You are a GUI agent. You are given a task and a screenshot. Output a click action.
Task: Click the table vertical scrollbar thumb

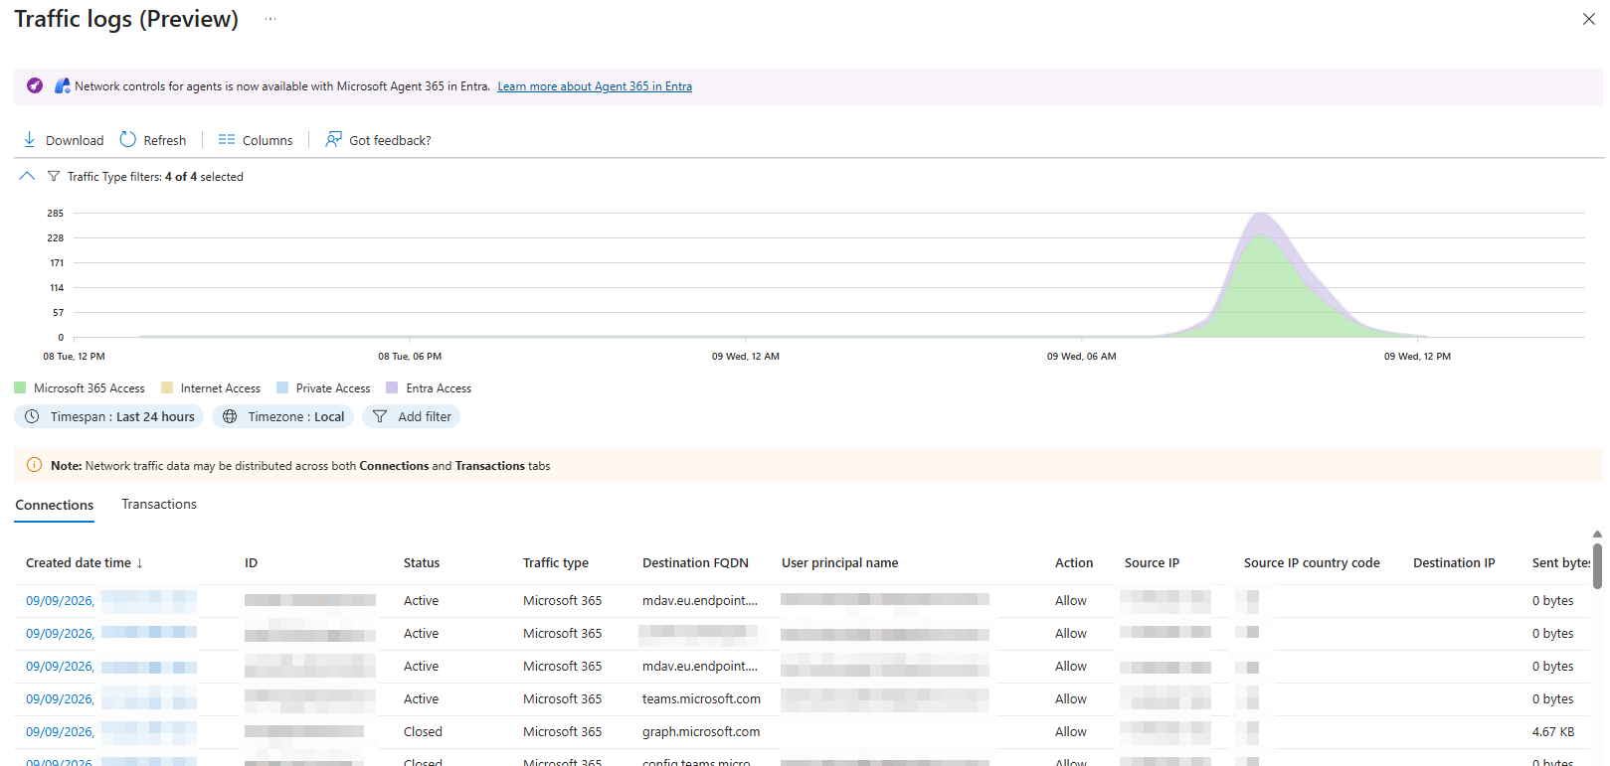pyautogui.click(x=1597, y=565)
